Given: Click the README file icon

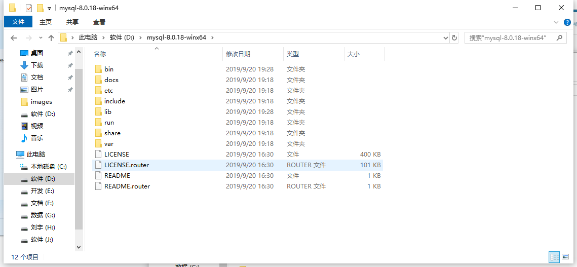Looking at the screenshot, I should [98, 176].
